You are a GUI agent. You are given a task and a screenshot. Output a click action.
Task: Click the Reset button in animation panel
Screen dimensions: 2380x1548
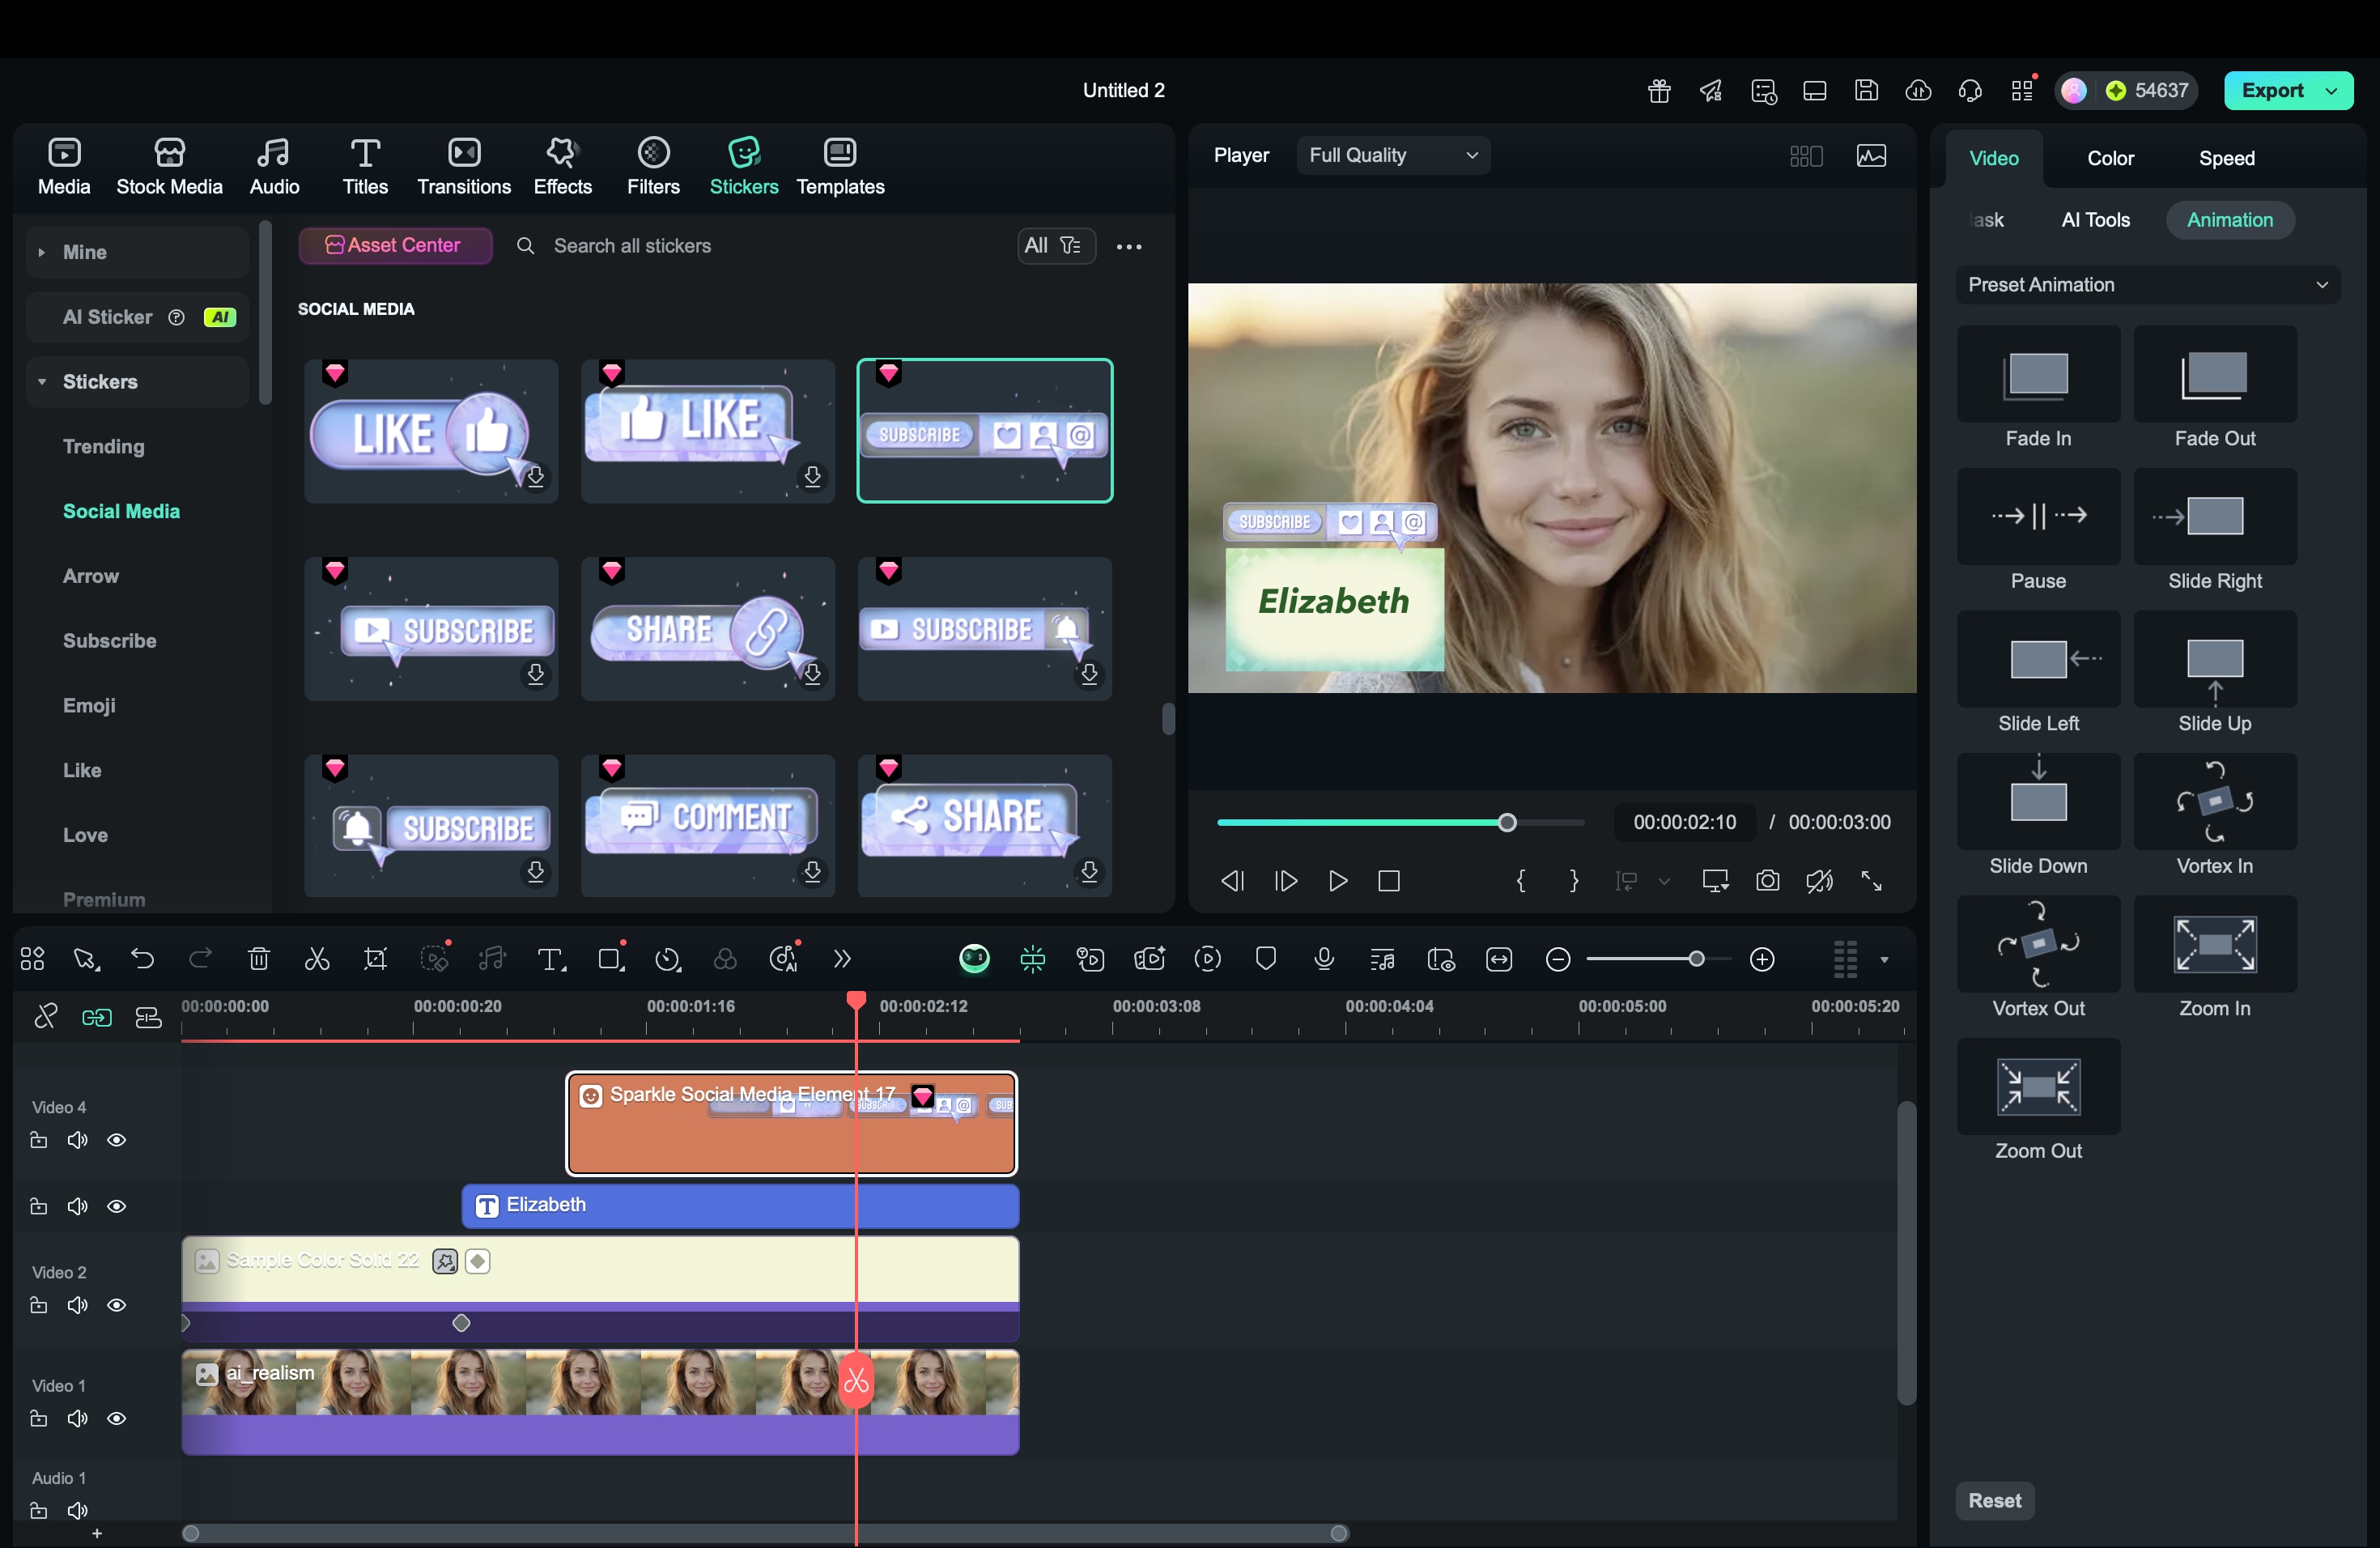[x=1994, y=1500]
